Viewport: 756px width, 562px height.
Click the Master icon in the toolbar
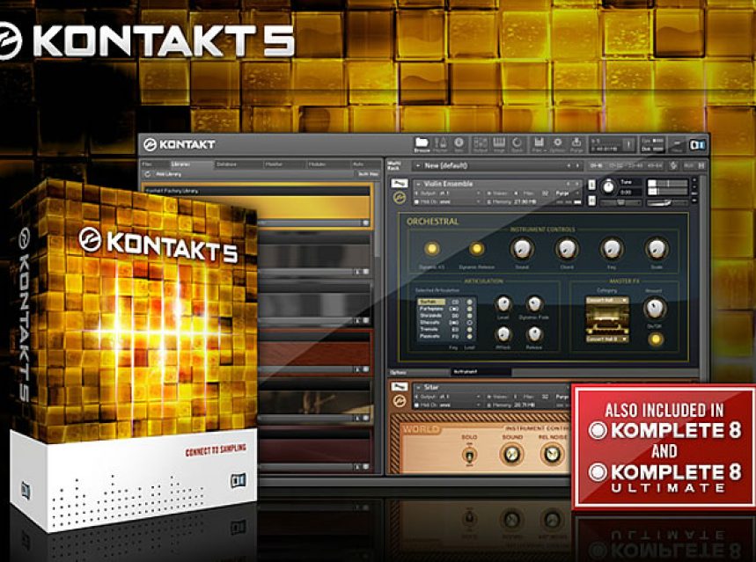point(441,144)
